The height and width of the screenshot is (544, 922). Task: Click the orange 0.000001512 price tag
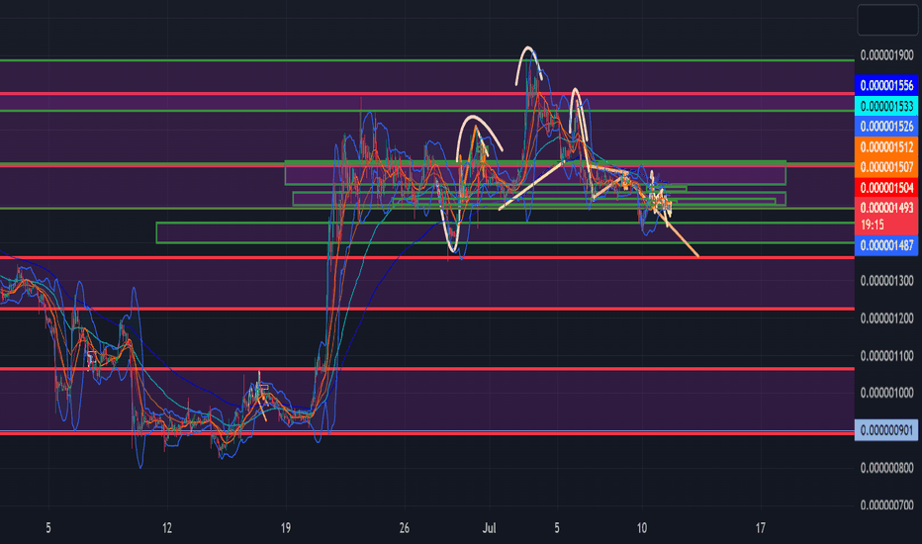[x=886, y=147]
